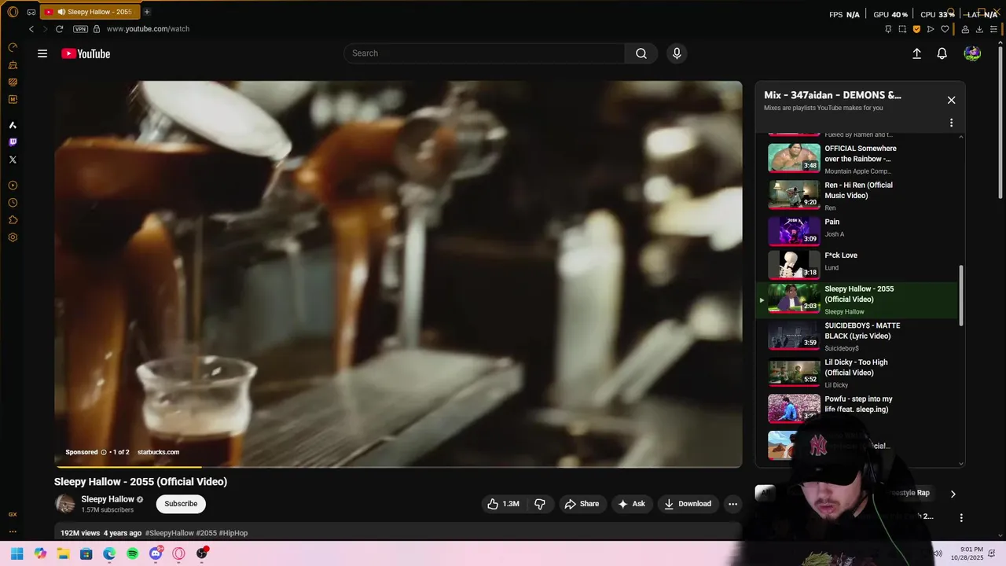Close the Mix playlist panel
Screen dimensions: 1006x566
click(951, 100)
